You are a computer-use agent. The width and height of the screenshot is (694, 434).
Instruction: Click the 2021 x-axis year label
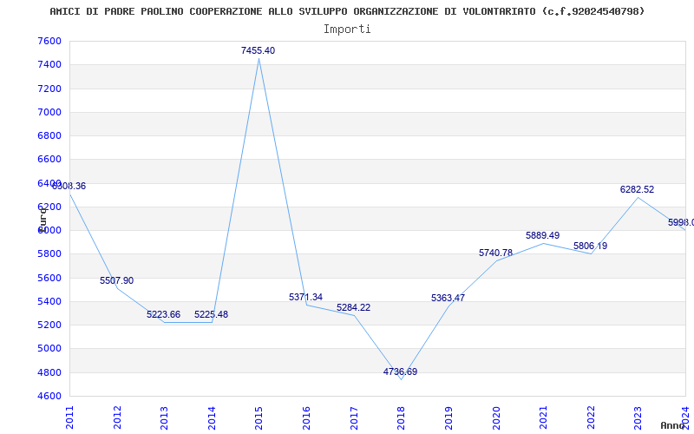(x=543, y=418)
